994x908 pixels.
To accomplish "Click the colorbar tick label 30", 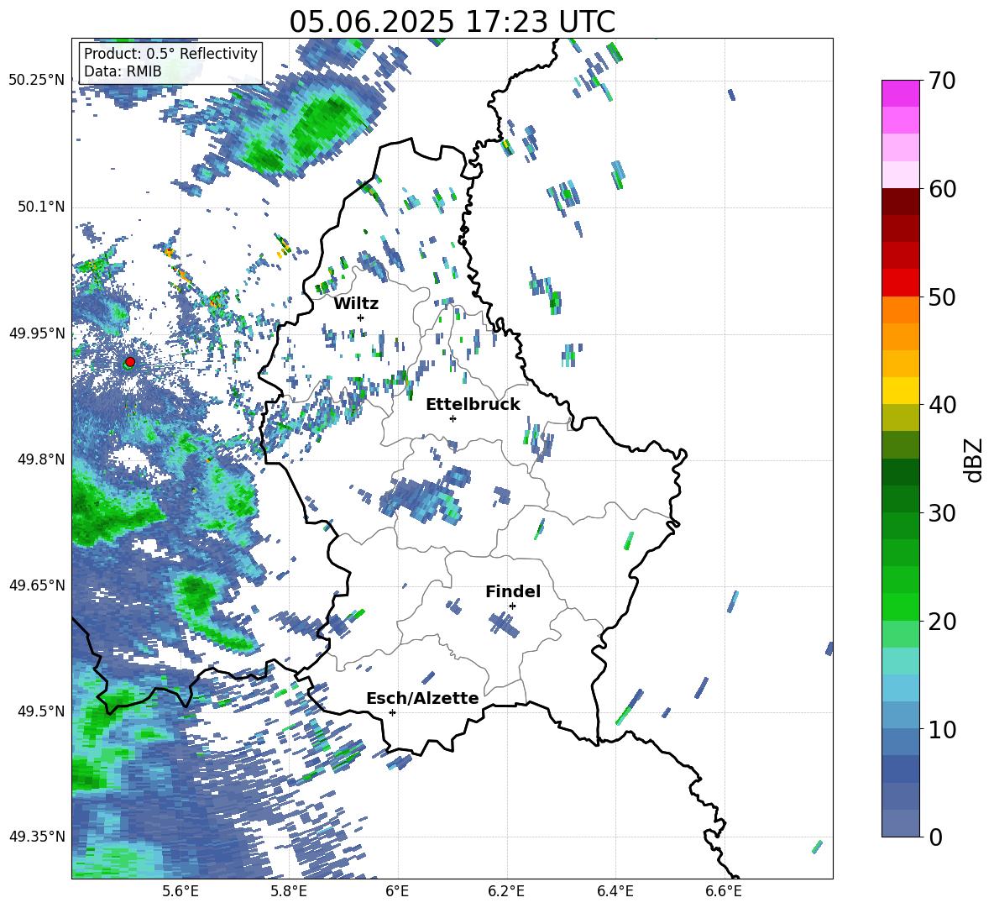I will point(942,513).
